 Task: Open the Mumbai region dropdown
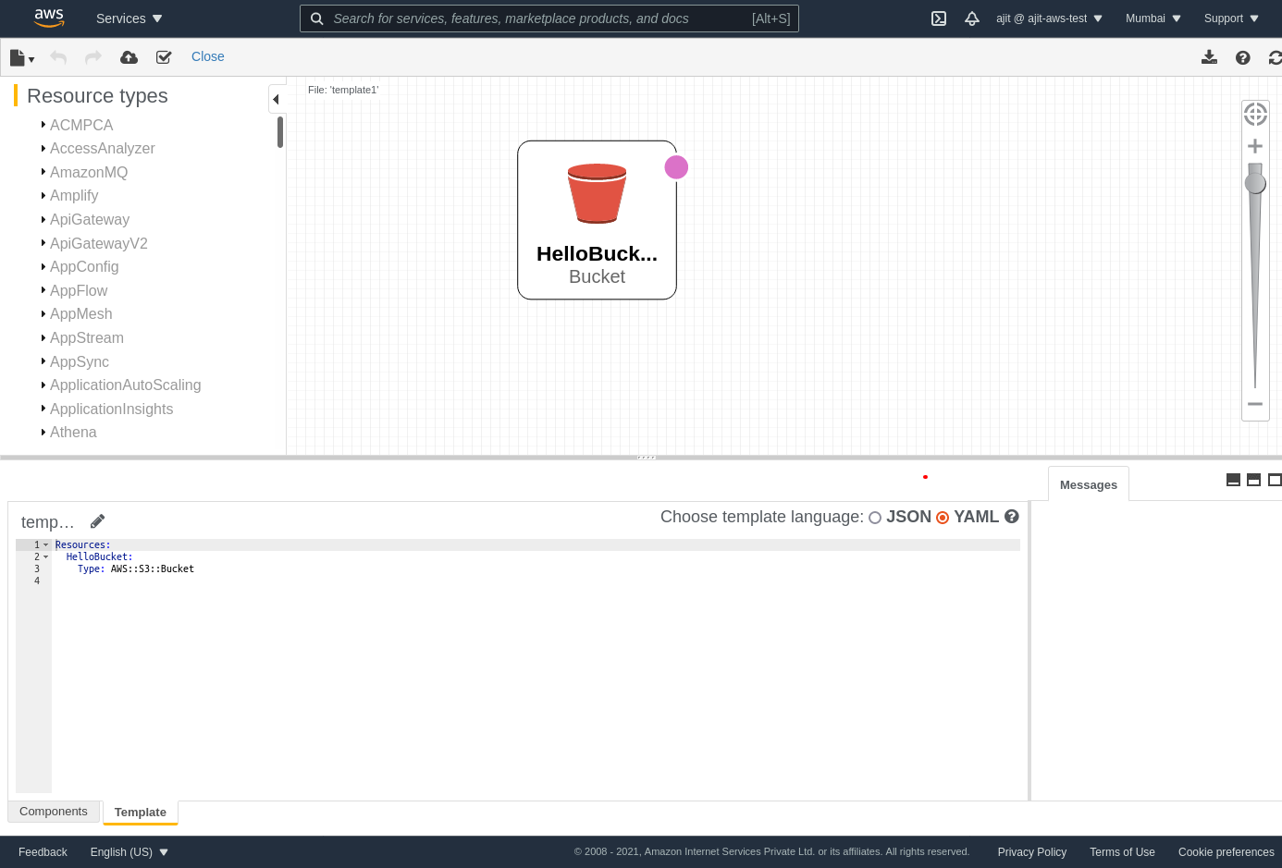(x=1153, y=18)
